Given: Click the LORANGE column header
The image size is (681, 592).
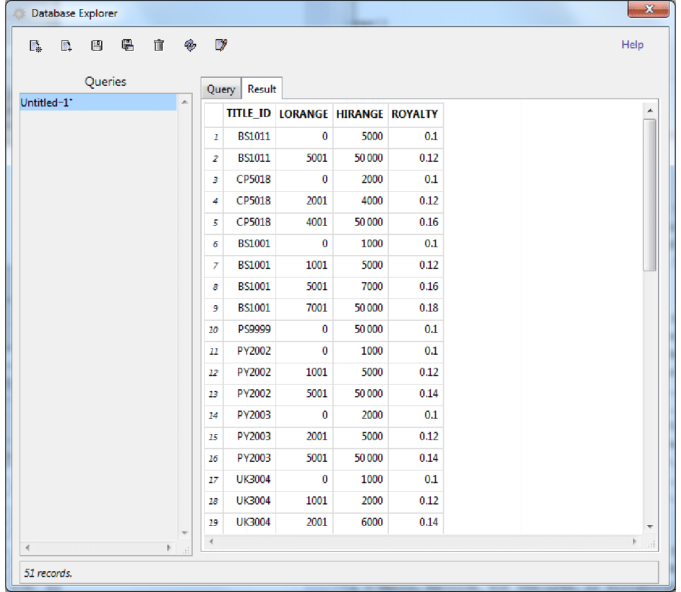Looking at the screenshot, I should pos(304,114).
